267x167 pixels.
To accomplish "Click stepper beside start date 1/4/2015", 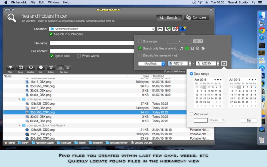I will (x=190, y=63).
